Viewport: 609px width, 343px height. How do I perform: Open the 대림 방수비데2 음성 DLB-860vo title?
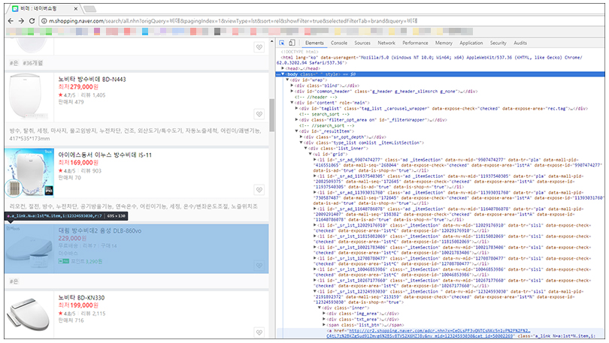coord(100,230)
